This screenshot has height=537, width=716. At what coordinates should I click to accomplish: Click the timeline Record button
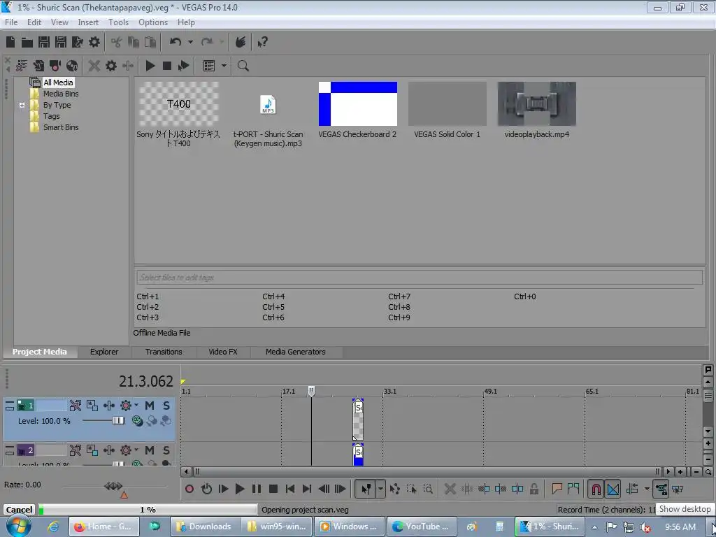pyautogui.click(x=189, y=489)
